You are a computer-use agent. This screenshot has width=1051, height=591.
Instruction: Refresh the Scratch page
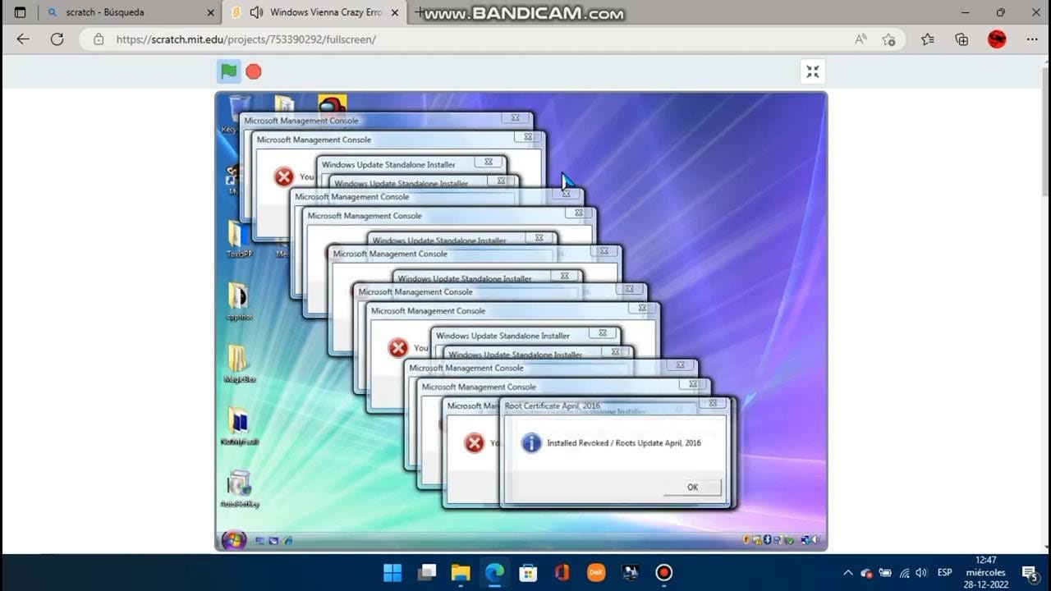[x=57, y=39]
